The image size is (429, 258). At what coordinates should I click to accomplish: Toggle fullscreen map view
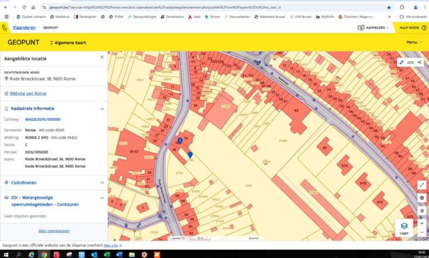[x=422, y=185]
